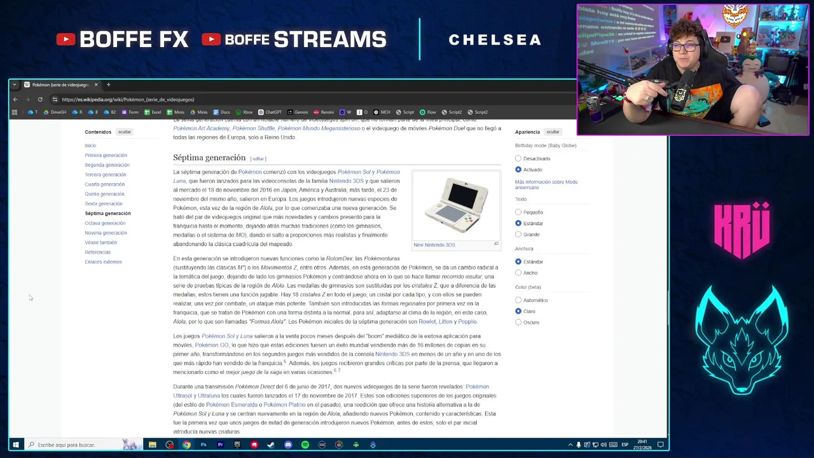Select the Claro color mode

click(518, 311)
